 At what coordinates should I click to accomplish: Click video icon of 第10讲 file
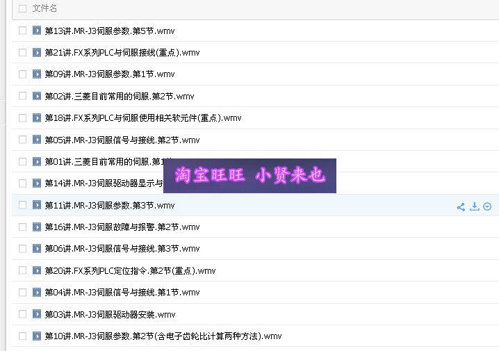point(37,336)
